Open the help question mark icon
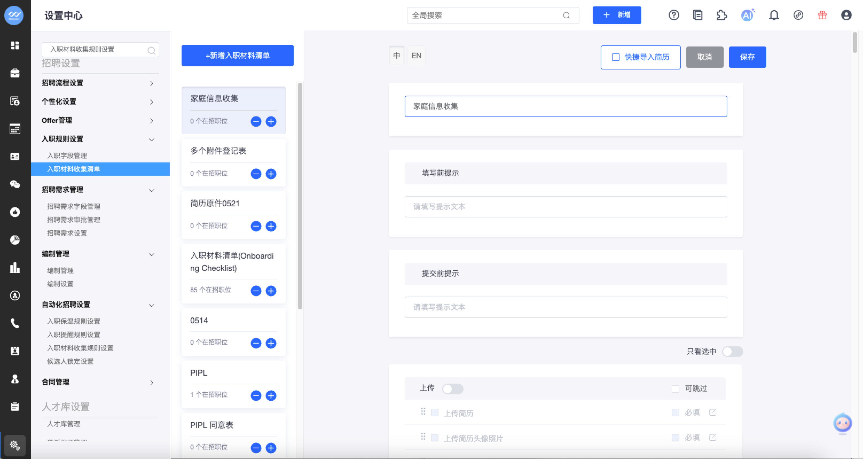This screenshot has width=863, height=459. [x=673, y=15]
